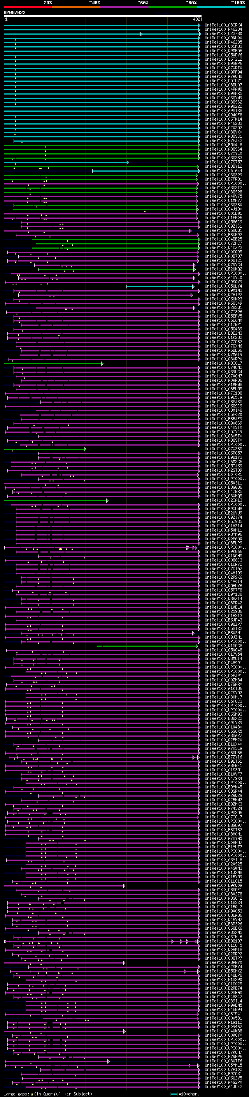Click the UniRef100_B9HHK5 label
The width and height of the screenshot is (249, 1097).
tap(223, 94)
